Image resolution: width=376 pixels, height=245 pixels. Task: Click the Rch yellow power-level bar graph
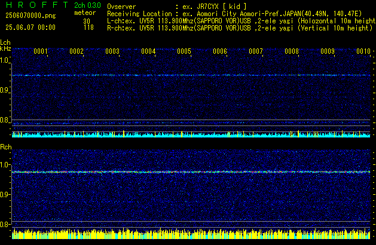191,234
